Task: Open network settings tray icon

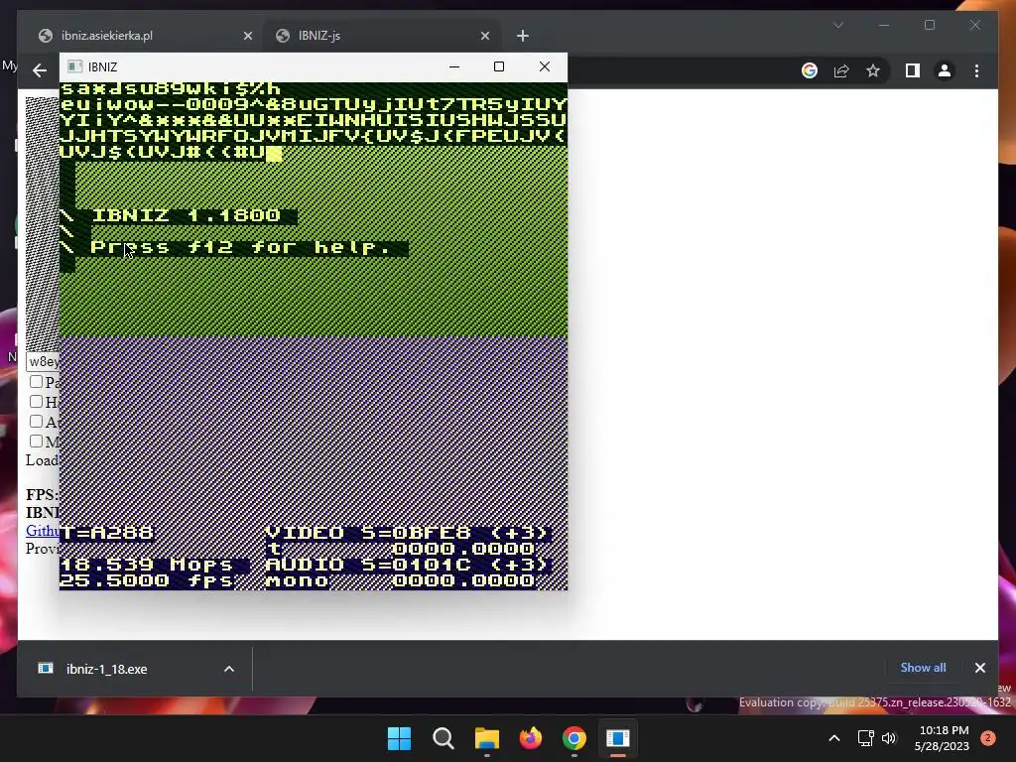Action: tap(865, 738)
